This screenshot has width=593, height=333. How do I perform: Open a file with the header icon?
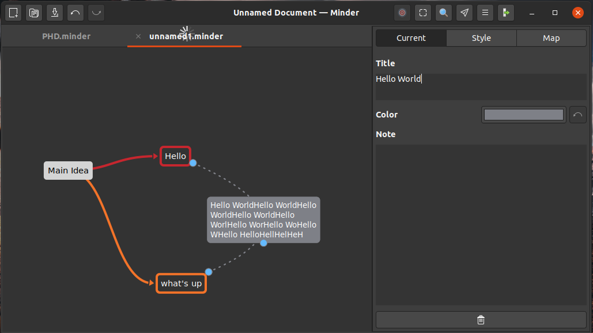pos(34,13)
